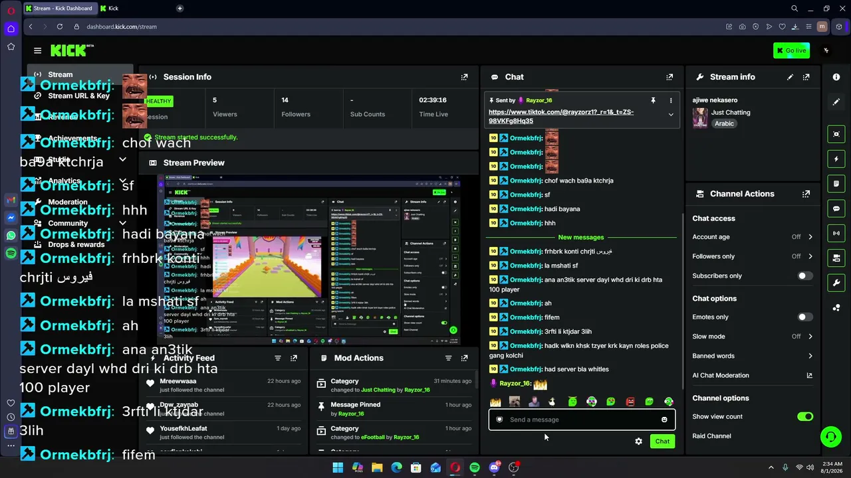851x478 pixels.
Task: Unpin the pinned chat message
Action: 653,100
